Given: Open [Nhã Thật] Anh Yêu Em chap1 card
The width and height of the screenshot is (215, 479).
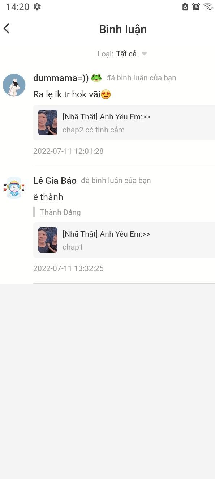Looking at the screenshot, I should pos(124,240).
